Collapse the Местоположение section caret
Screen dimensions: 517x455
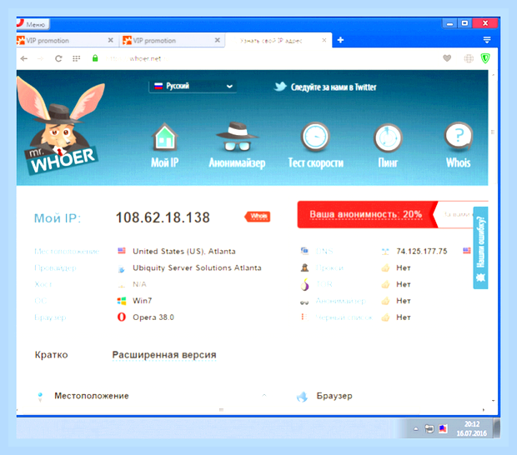(x=264, y=395)
